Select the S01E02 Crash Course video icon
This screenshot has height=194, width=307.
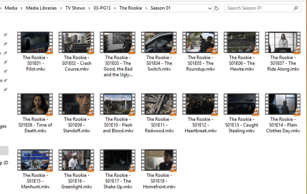tap(76, 42)
